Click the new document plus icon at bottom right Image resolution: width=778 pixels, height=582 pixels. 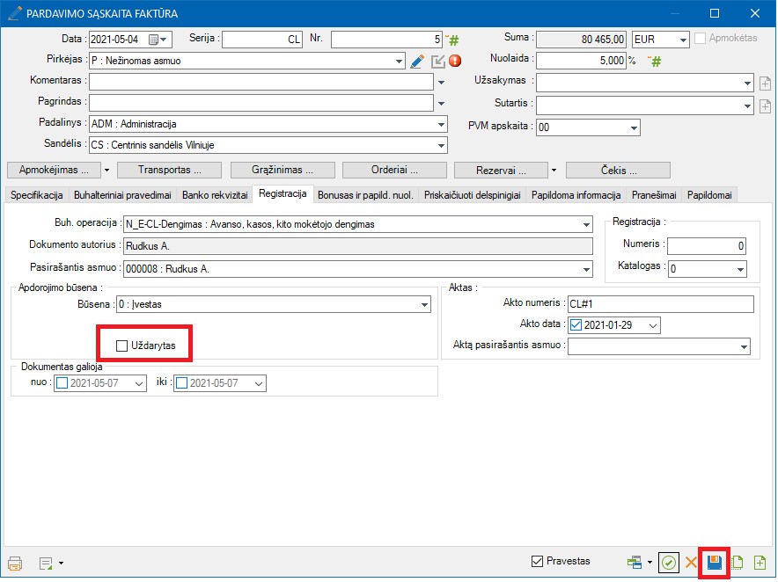coord(760,563)
